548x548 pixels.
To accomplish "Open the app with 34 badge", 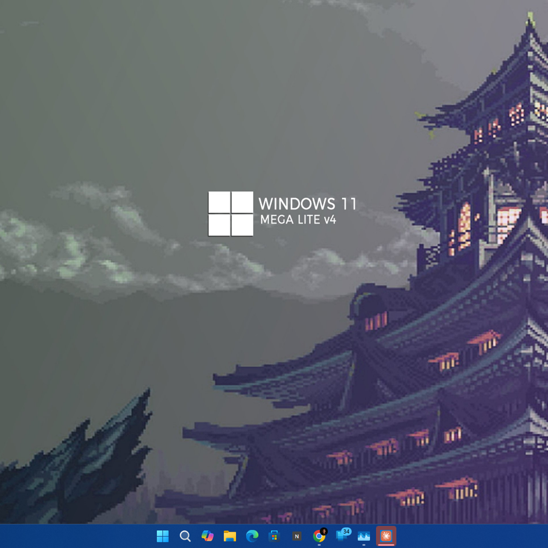I will pyautogui.click(x=342, y=535).
